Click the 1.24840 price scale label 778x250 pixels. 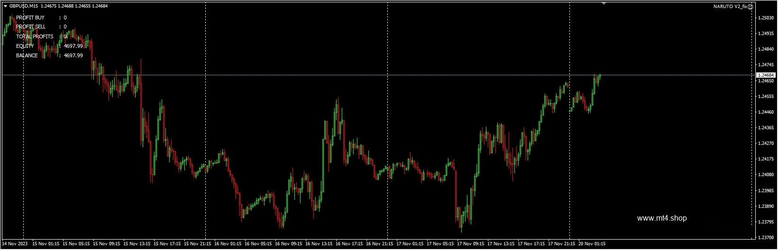pos(766,49)
